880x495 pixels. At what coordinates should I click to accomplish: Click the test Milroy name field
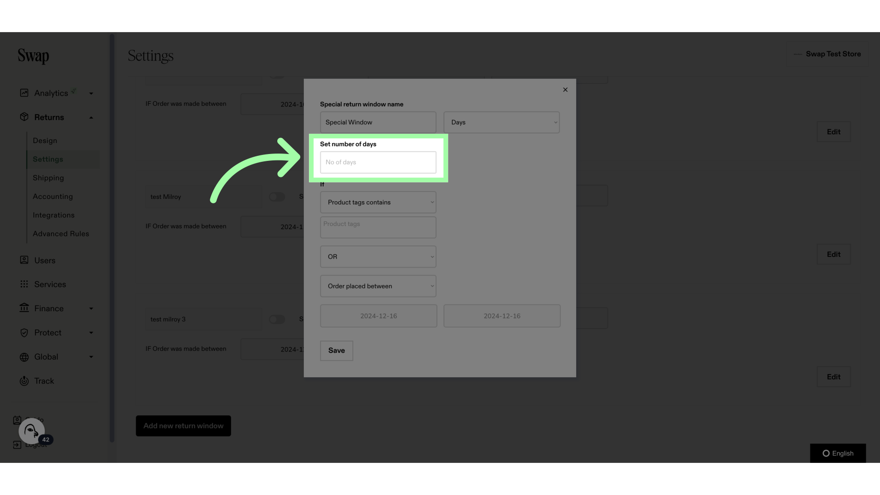point(203,197)
